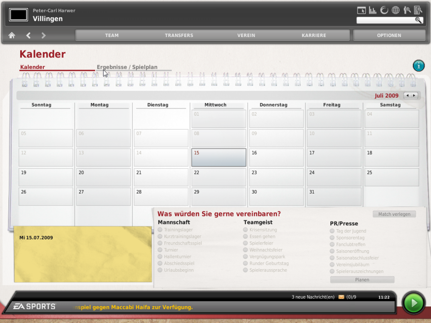This screenshot has width=431, height=323.
Task: Open the document search icon
Action: pos(418,10)
